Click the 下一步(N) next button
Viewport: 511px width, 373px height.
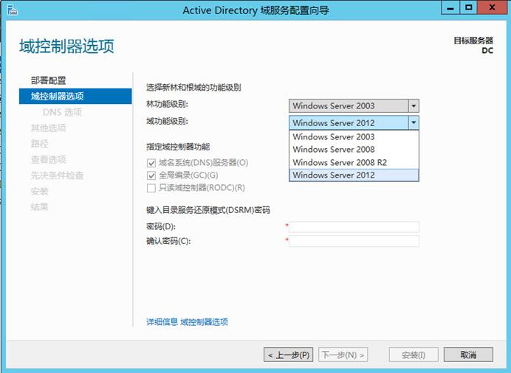pos(343,355)
